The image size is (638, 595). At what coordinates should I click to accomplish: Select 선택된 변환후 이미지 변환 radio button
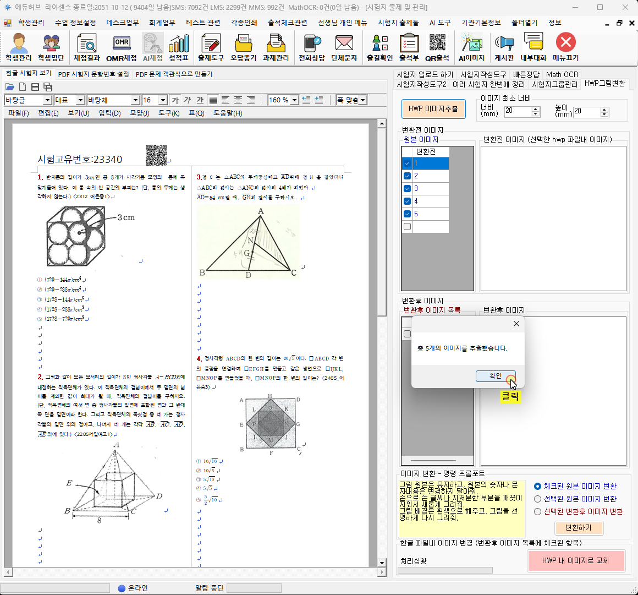(538, 511)
